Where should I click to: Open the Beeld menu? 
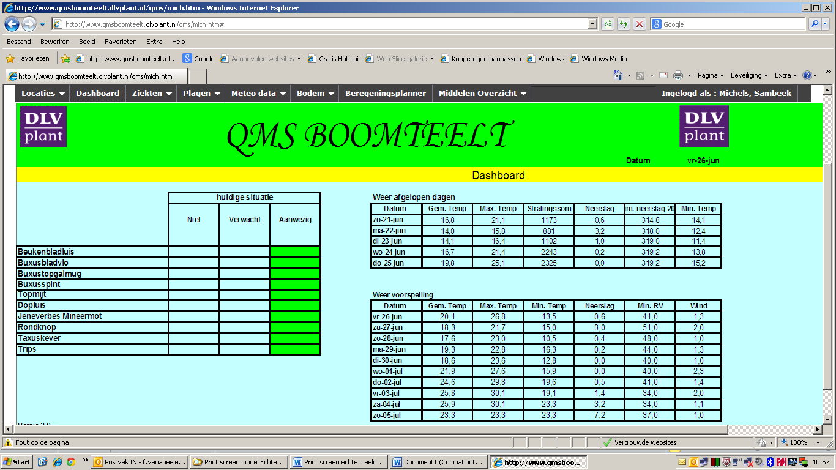[x=87, y=42]
